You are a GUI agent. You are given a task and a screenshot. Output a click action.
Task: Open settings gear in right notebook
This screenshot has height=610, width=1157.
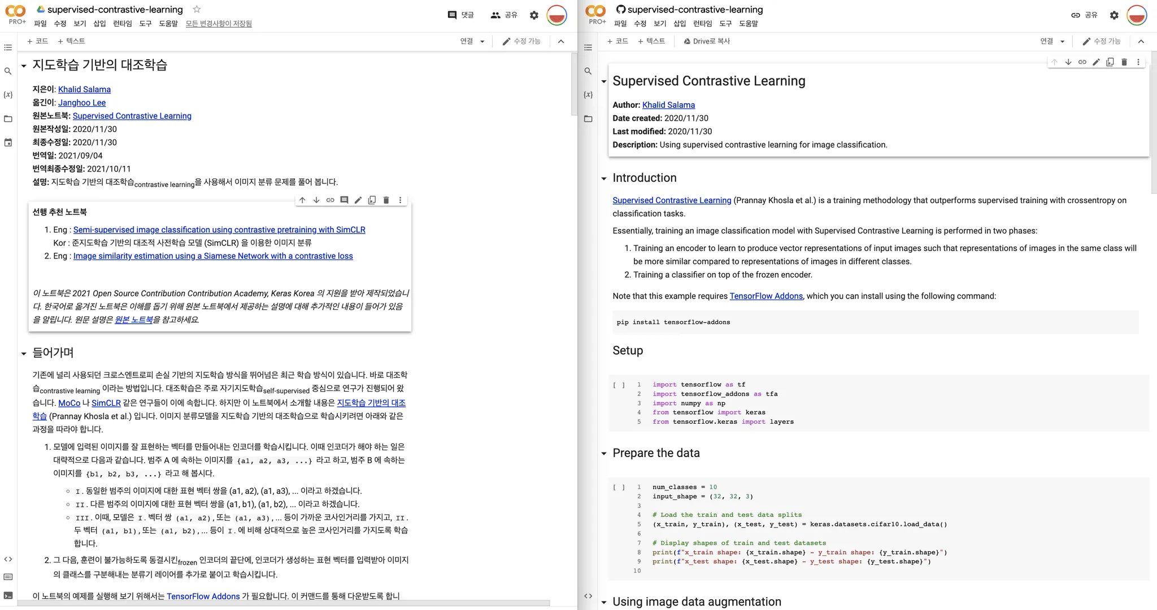[x=1113, y=15]
